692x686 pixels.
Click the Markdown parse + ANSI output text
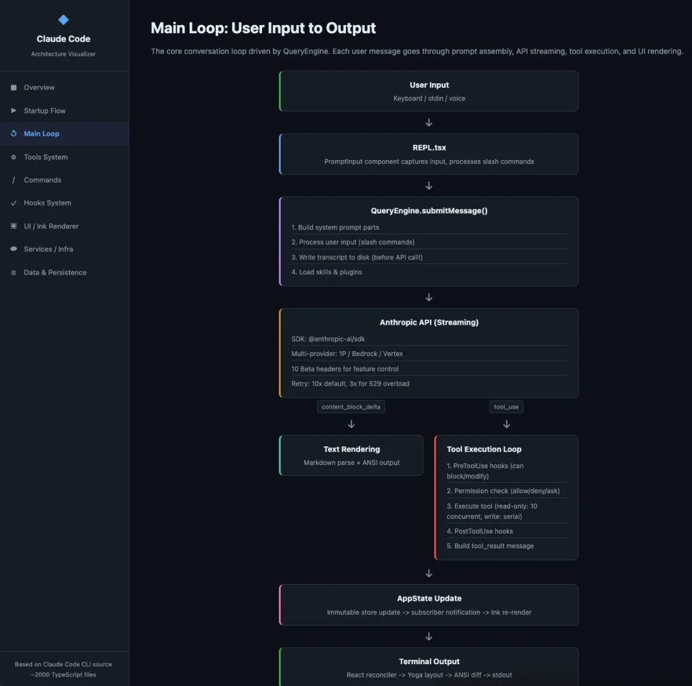click(351, 462)
